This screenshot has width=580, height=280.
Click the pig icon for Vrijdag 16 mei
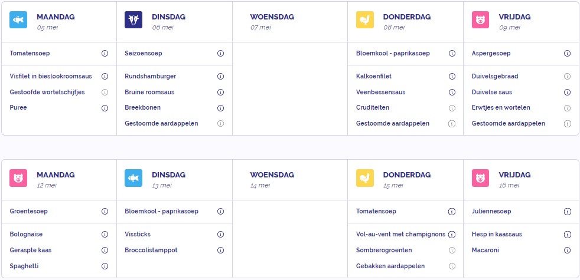pyautogui.click(x=481, y=178)
